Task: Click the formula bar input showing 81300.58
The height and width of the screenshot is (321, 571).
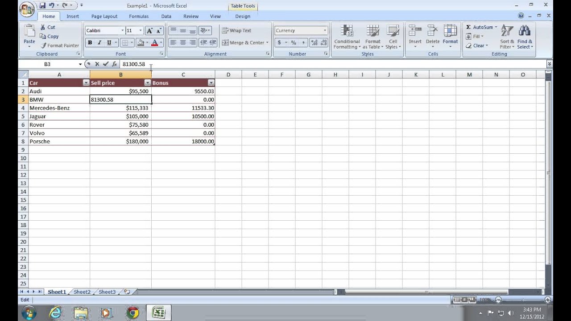Action: (x=332, y=64)
